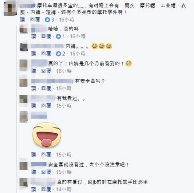Open the 14小時 timestamp of the last comment

(x=64, y=189)
